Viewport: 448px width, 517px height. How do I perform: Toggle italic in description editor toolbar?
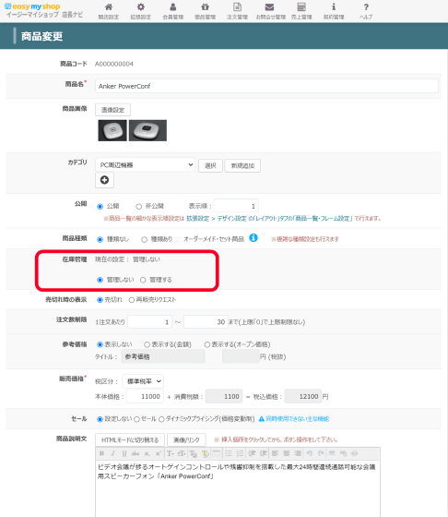tap(112, 453)
